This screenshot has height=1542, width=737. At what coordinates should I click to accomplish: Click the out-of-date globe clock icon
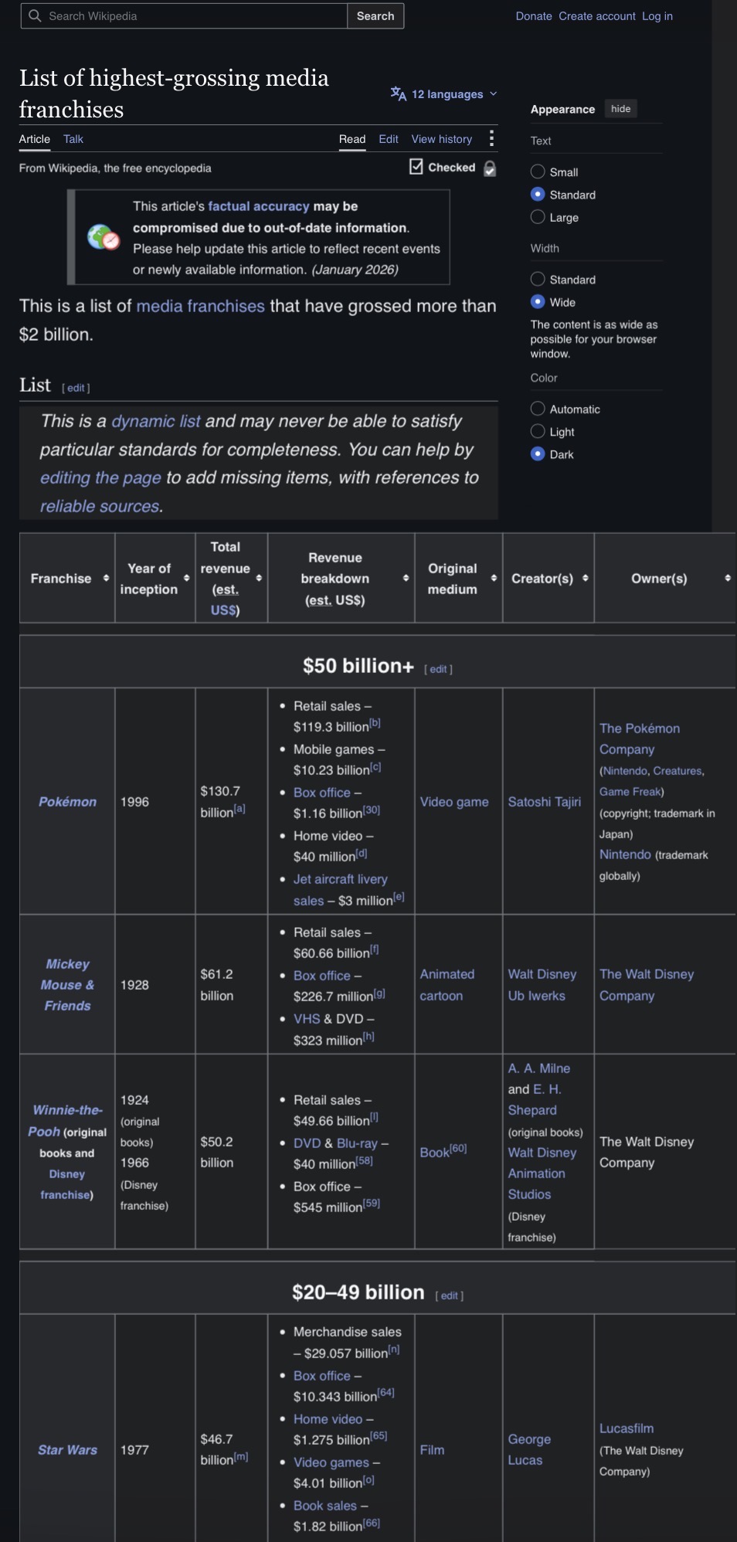pyautogui.click(x=104, y=237)
